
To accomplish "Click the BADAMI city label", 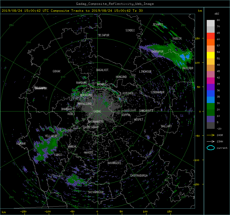I will [101, 84].
